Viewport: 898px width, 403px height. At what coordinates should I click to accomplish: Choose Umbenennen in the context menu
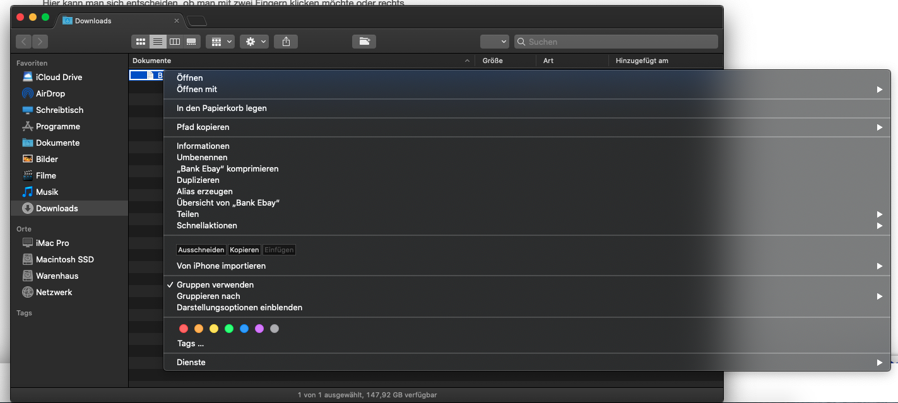526,157
